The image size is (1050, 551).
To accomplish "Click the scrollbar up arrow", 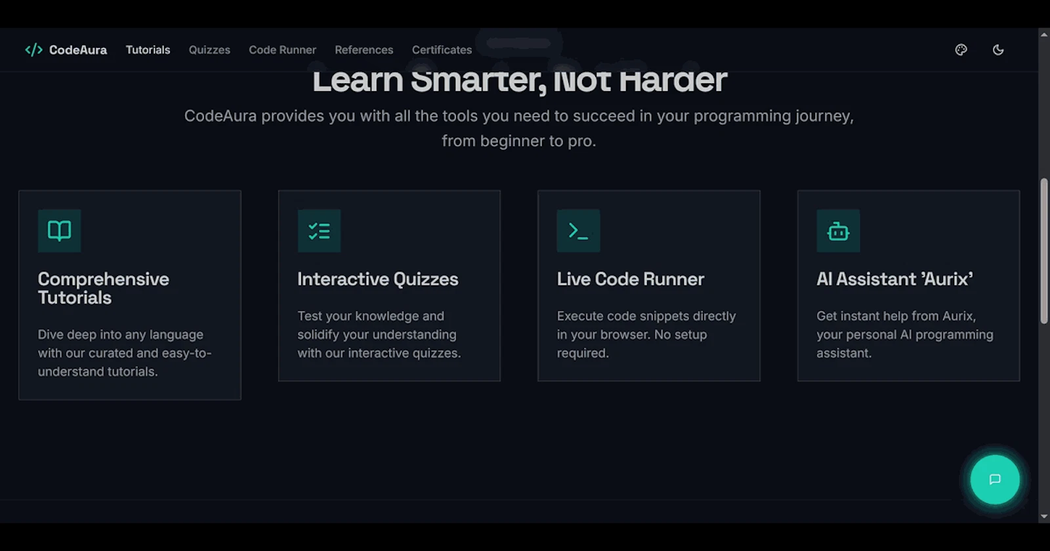I will point(1044,34).
